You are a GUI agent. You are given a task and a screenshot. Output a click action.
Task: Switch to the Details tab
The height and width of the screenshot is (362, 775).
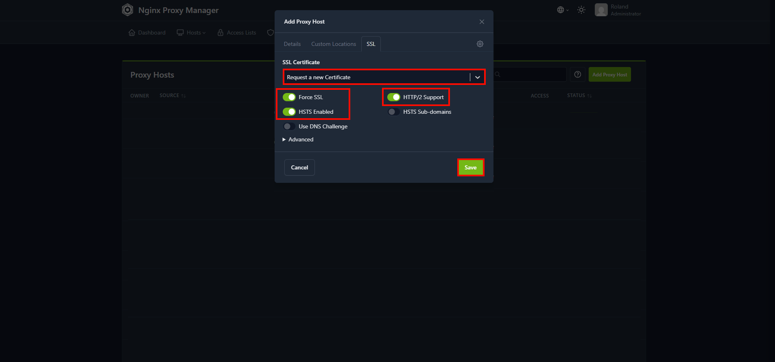pyautogui.click(x=292, y=44)
